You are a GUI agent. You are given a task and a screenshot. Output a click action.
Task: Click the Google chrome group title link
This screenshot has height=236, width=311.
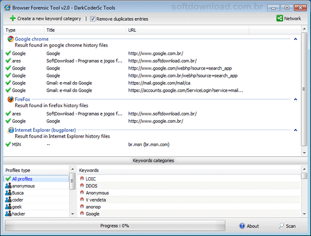pyautogui.click(x=32, y=39)
